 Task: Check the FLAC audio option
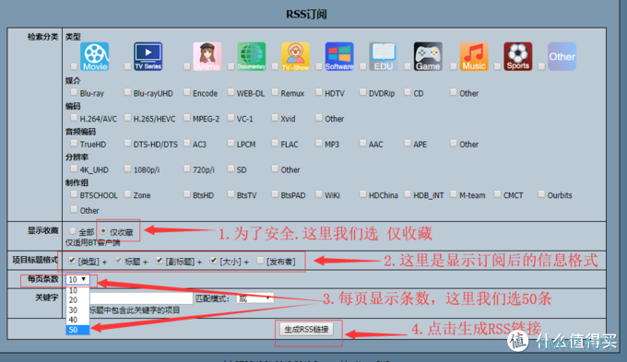(x=275, y=144)
